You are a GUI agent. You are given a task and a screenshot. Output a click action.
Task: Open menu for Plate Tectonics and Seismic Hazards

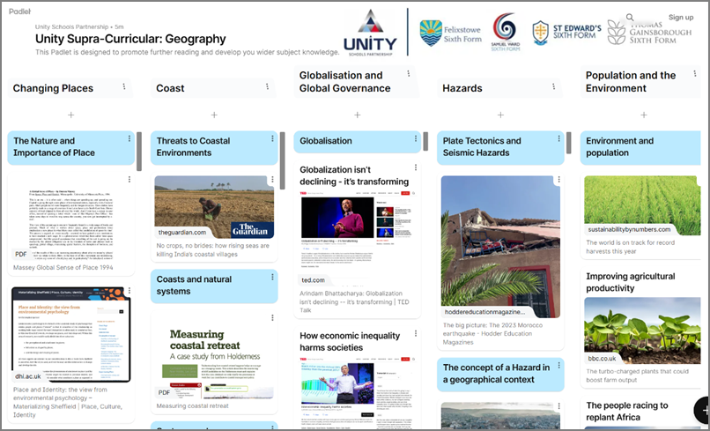point(558,139)
